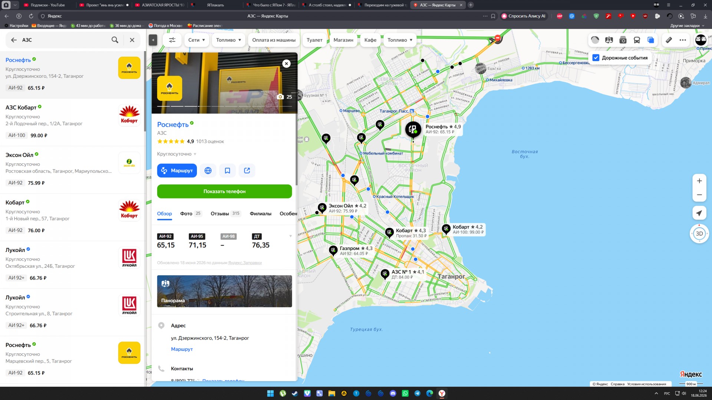Enable street panoramas layer
The image size is (712, 400).
tap(609, 40)
